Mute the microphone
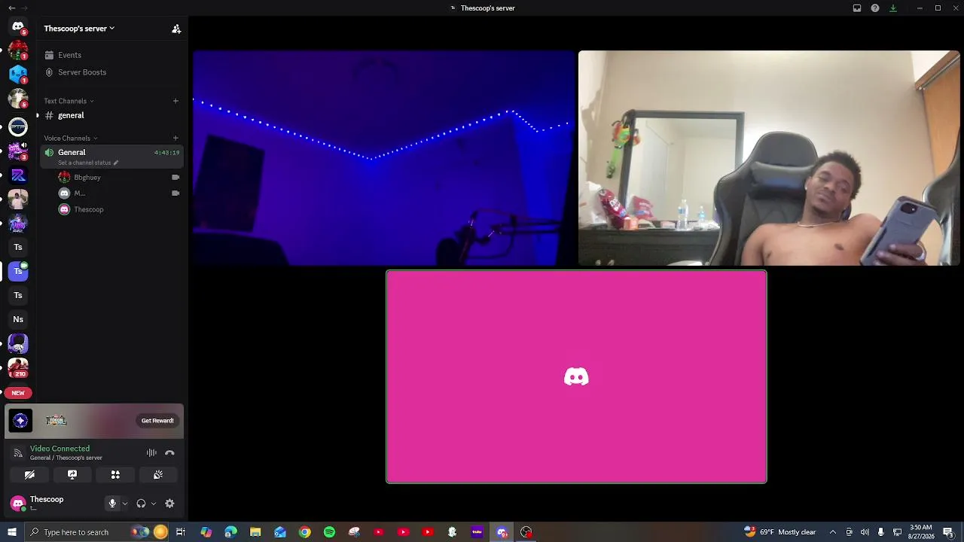The image size is (964, 542). coord(112,504)
